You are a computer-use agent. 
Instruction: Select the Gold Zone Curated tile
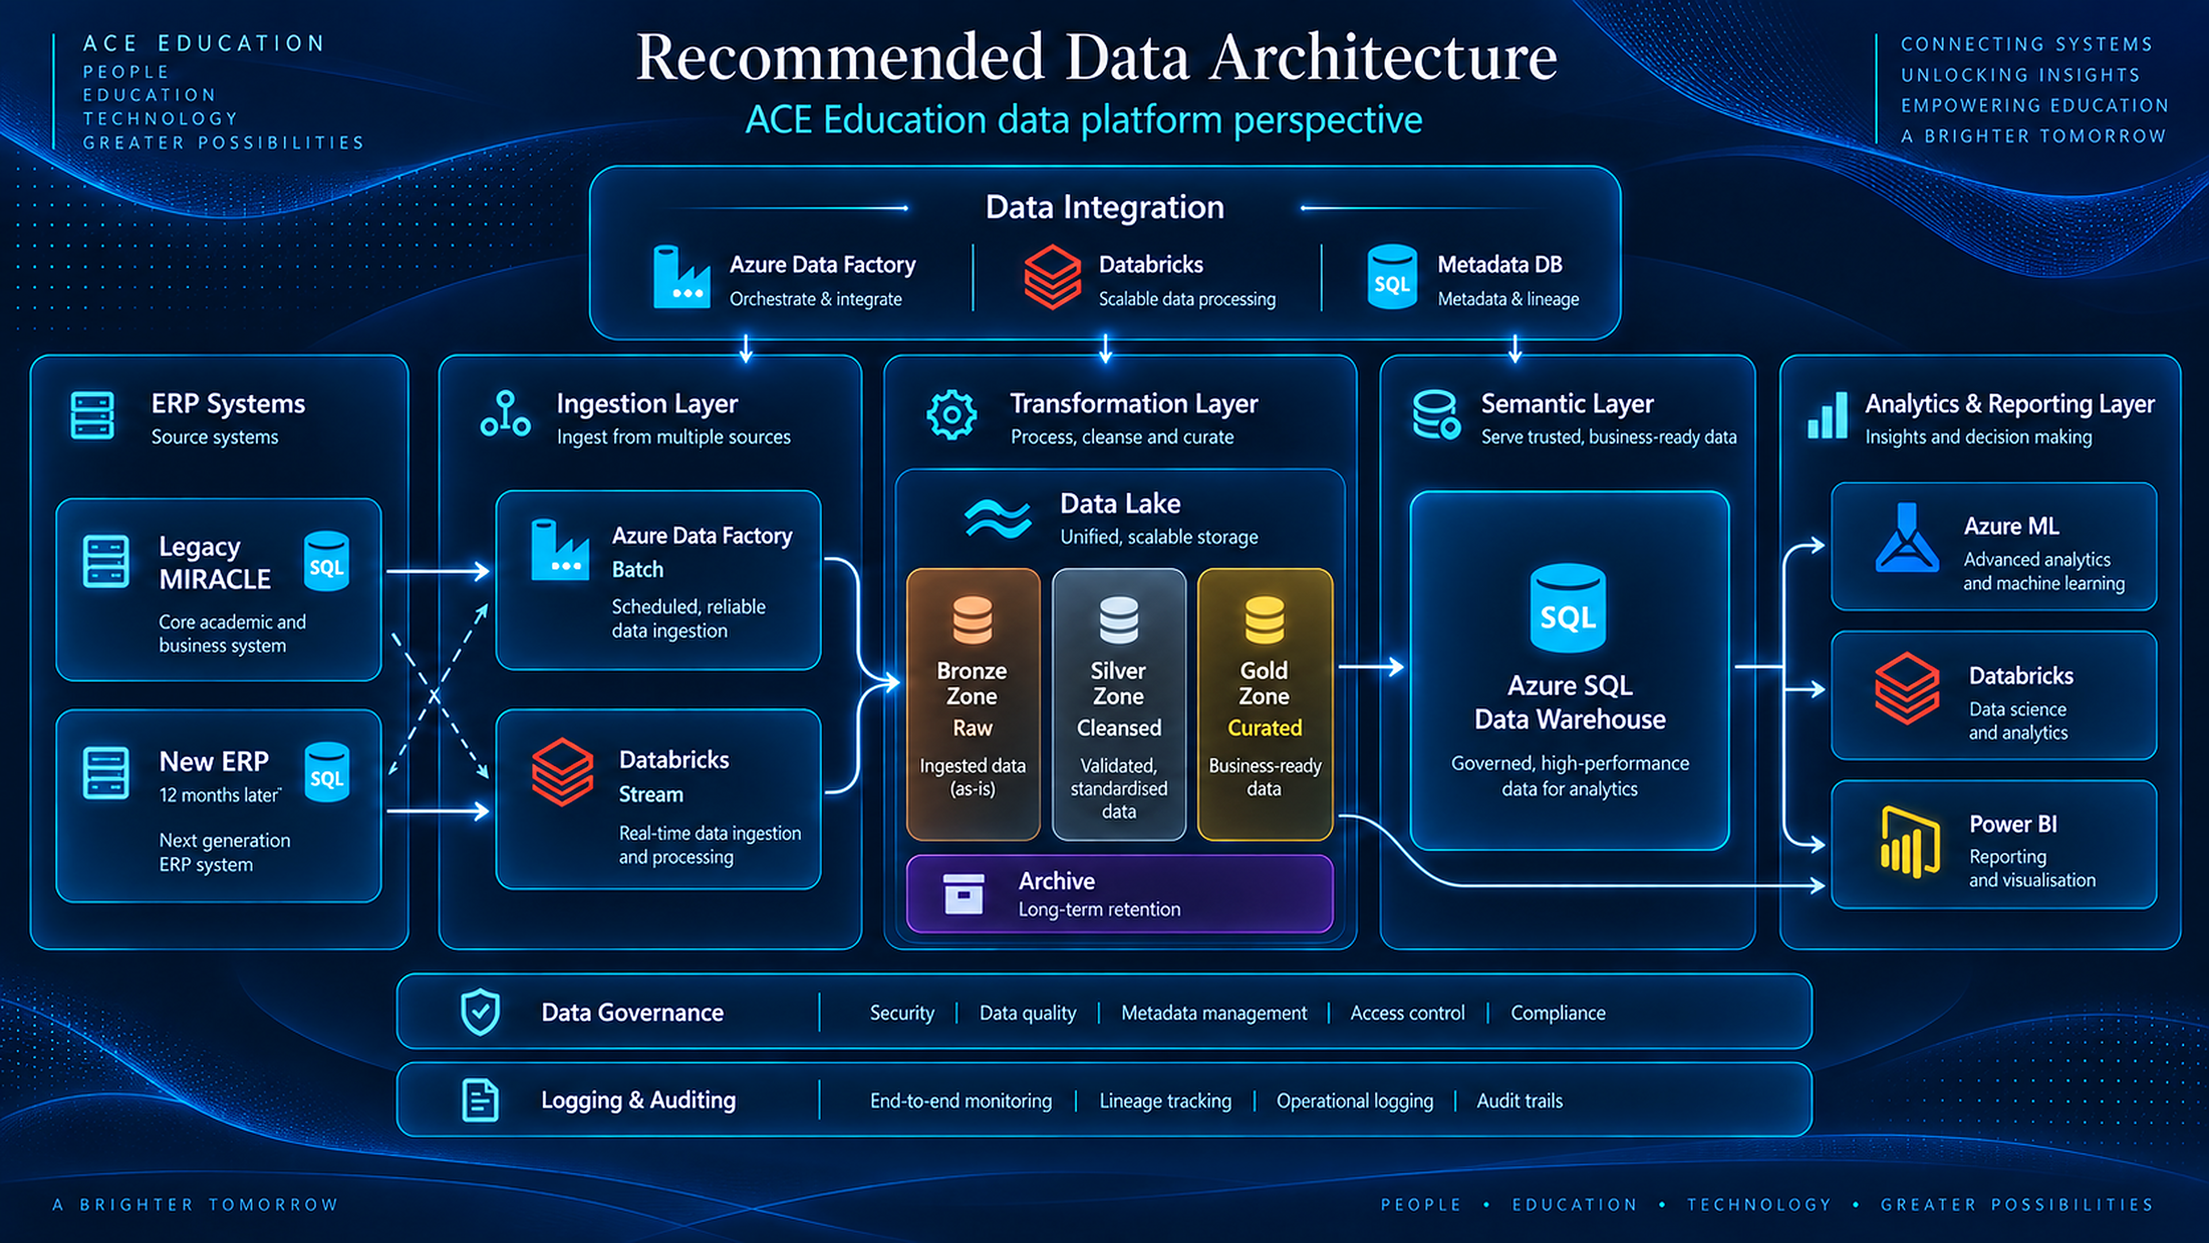click(x=1265, y=704)
